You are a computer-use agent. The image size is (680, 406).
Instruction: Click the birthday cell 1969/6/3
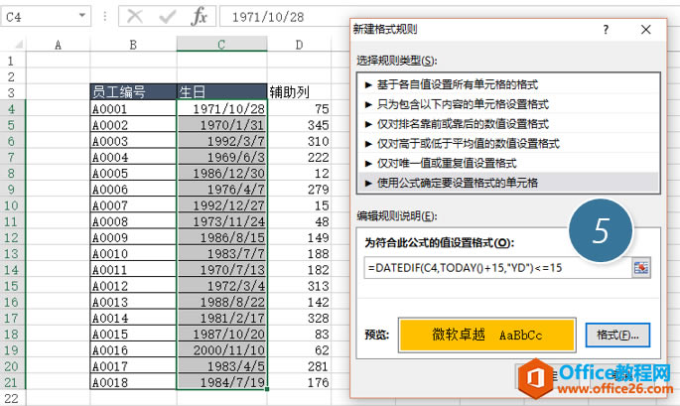[x=221, y=157]
